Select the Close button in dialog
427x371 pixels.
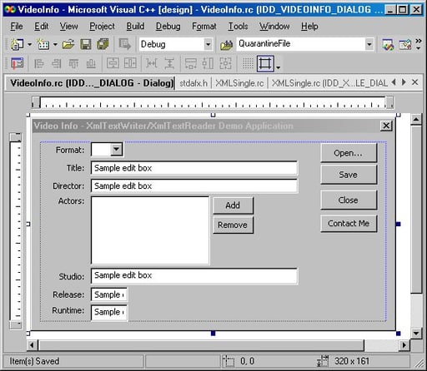(349, 200)
